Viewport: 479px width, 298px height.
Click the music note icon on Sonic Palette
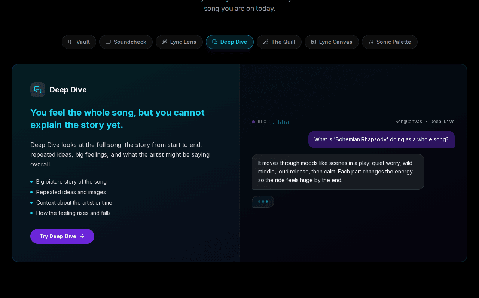point(371,42)
